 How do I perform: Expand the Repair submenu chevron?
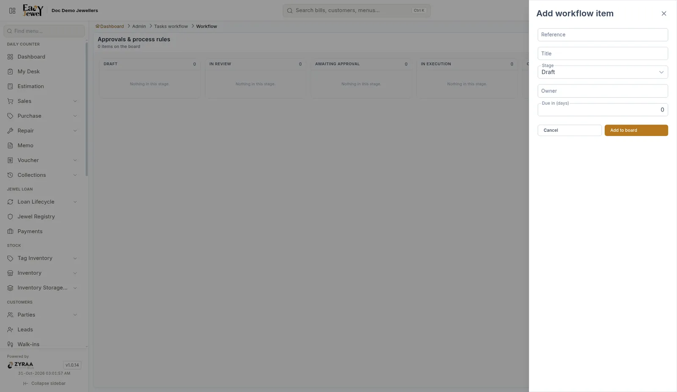75,131
